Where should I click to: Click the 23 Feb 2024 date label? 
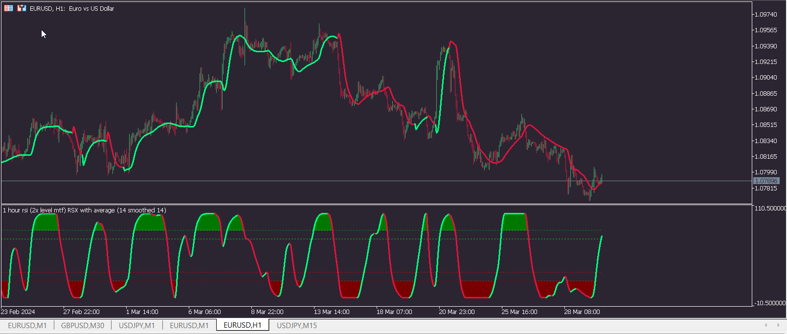coord(18,312)
